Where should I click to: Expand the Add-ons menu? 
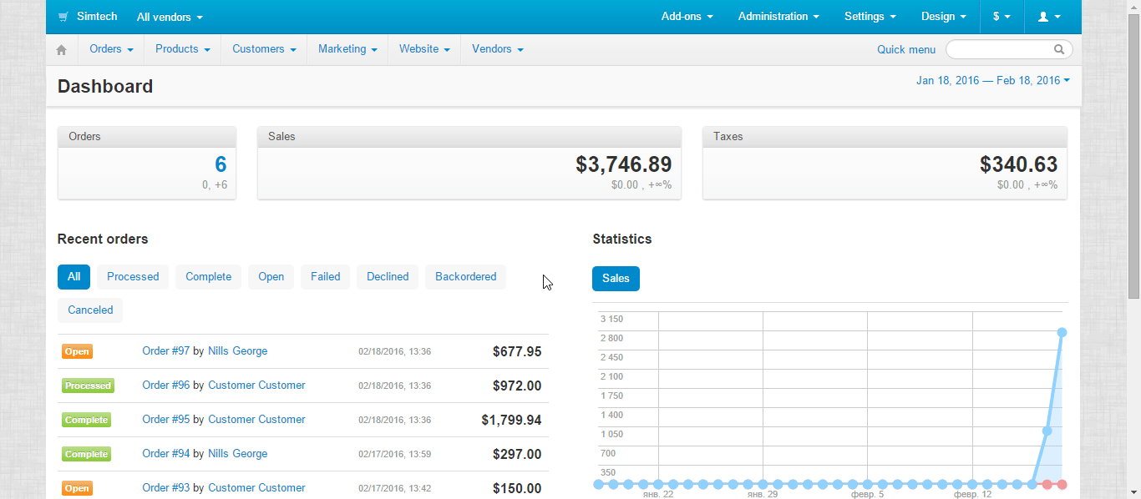(x=687, y=17)
